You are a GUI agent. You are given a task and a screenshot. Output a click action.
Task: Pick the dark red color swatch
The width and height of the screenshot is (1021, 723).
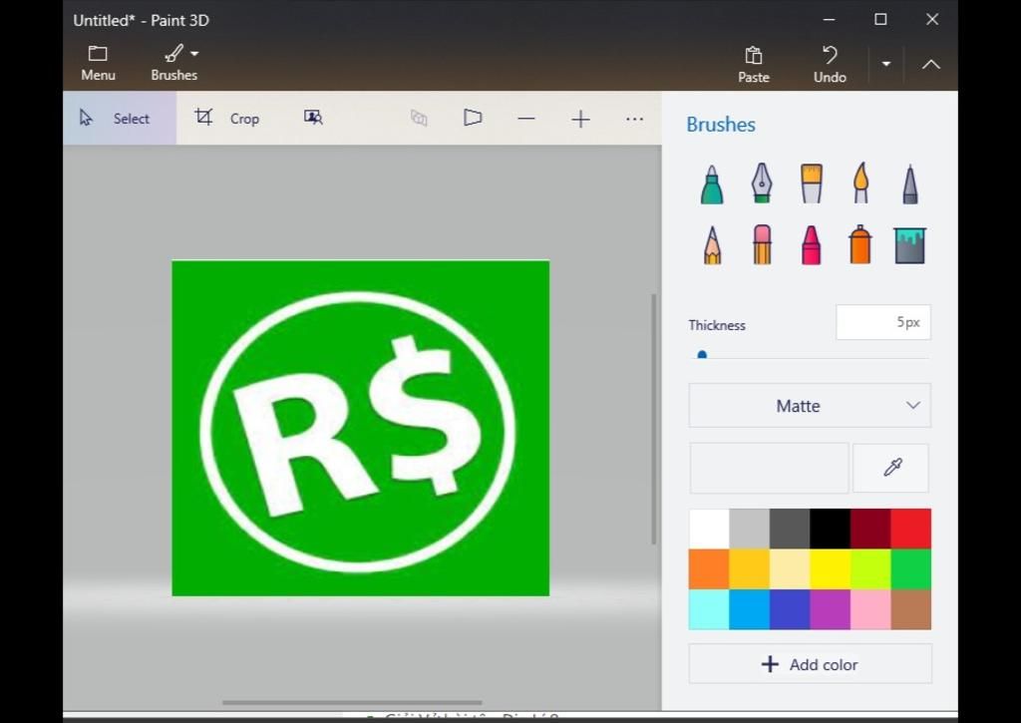click(x=870, y=529)
